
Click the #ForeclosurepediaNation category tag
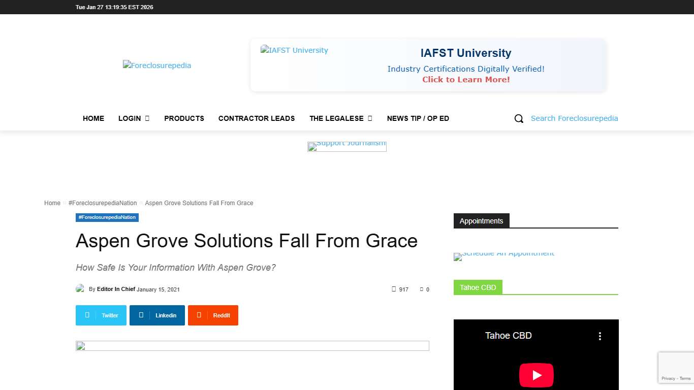click(107, 217)
